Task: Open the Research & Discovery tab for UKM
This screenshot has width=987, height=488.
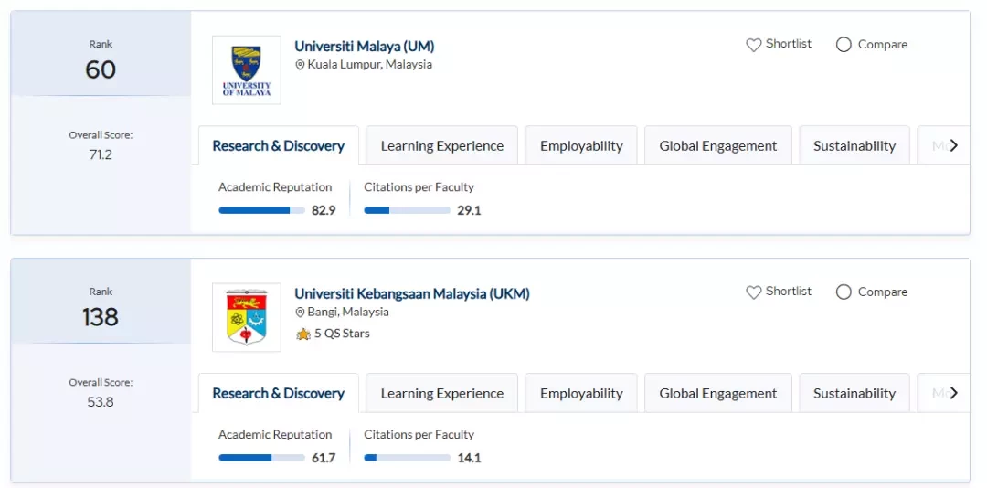Action: [x=278, y=393]
